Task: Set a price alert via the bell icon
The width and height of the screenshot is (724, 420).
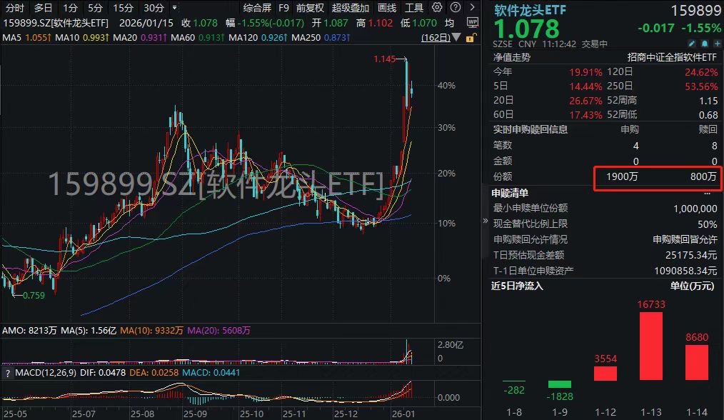Action: tap(703, 43)
